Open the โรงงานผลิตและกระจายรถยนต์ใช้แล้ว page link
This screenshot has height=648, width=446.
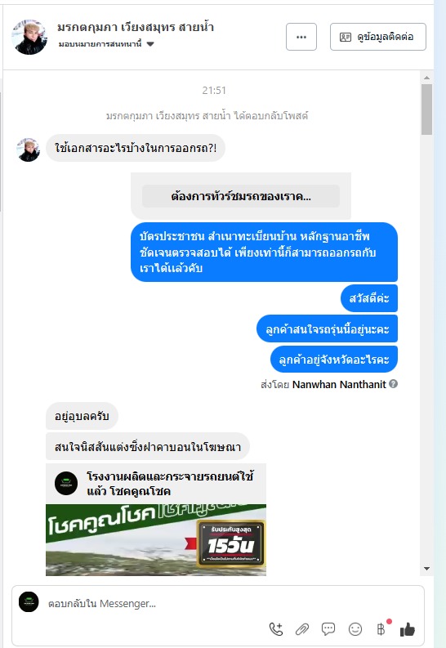170,484
